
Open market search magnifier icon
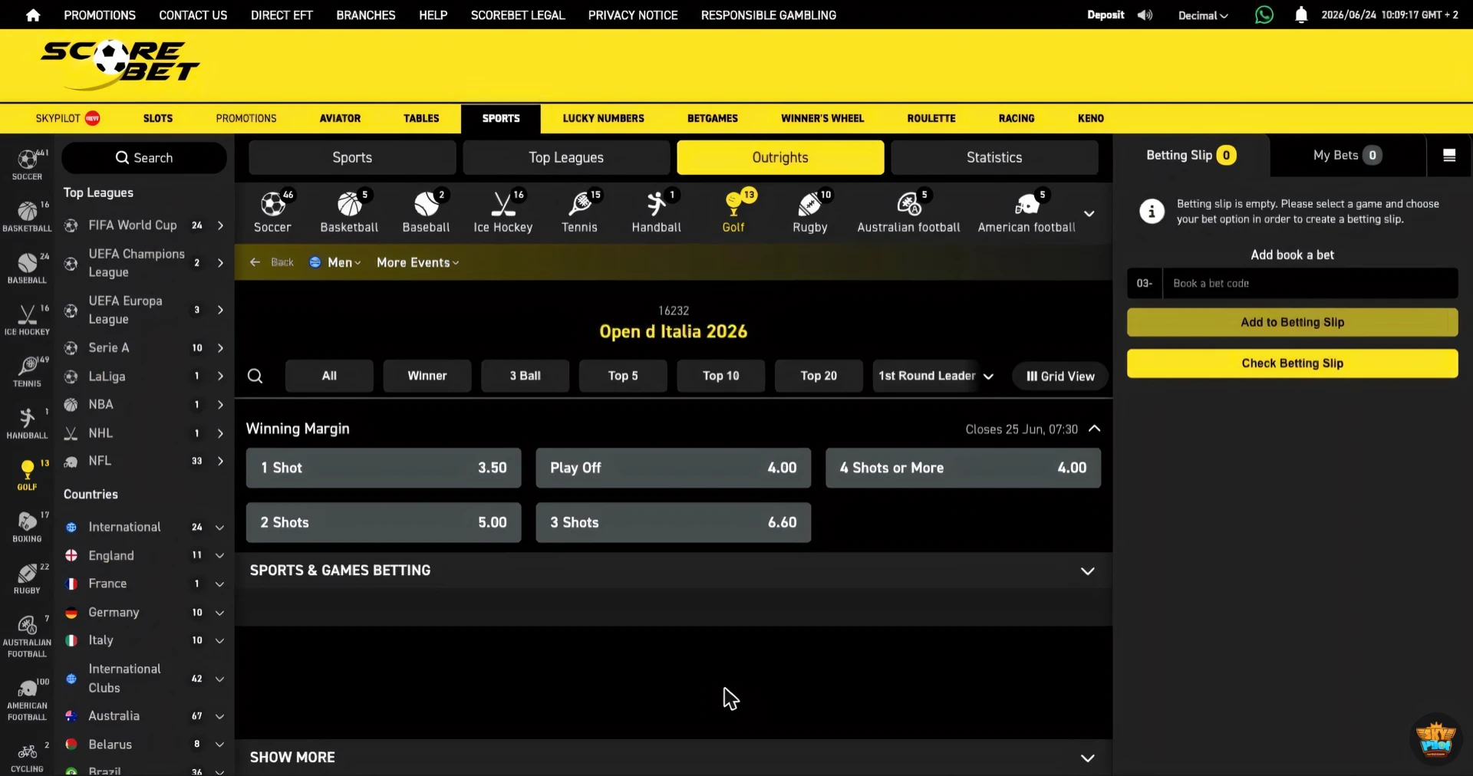point(255,376)
